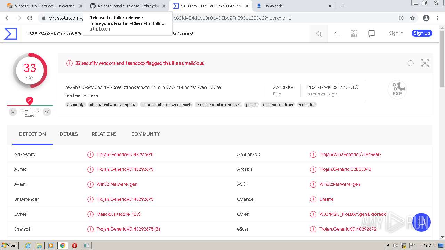Viewport: 445px width, 250px height.
Task: Open the Chrome three-dot menu
Action: click(x=437, y=18)
